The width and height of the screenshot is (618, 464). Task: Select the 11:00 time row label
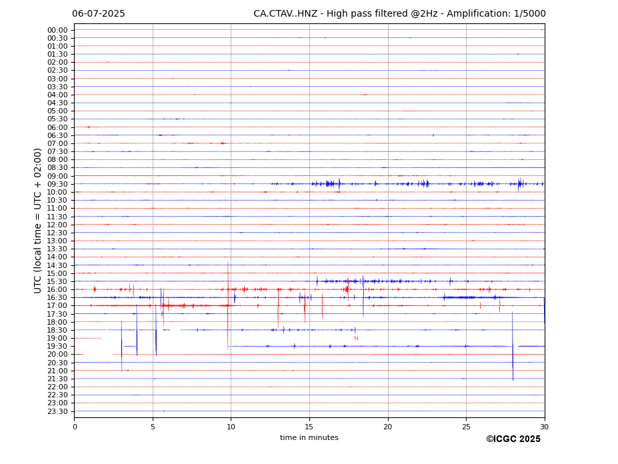click(57, 209)
